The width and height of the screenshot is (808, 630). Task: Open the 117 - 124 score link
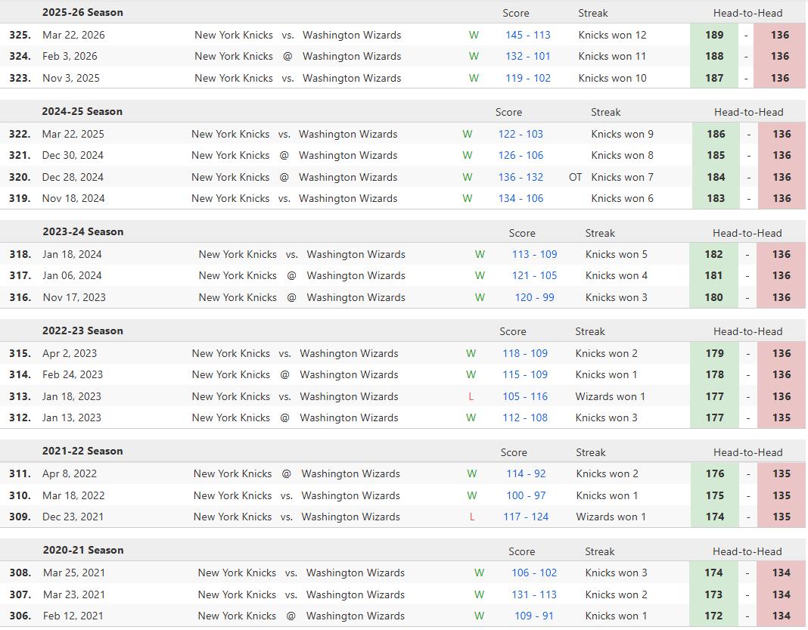coord(526,517)
